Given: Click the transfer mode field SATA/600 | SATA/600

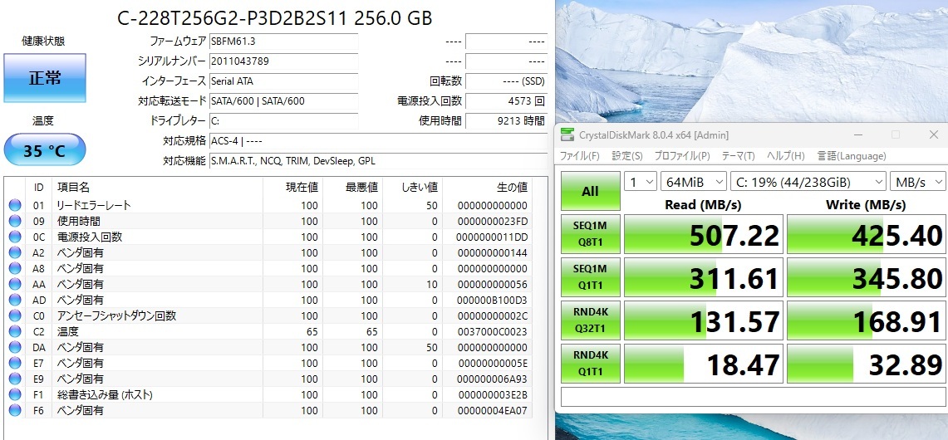Looking at the screenshot, I should [x=283, y=101].
